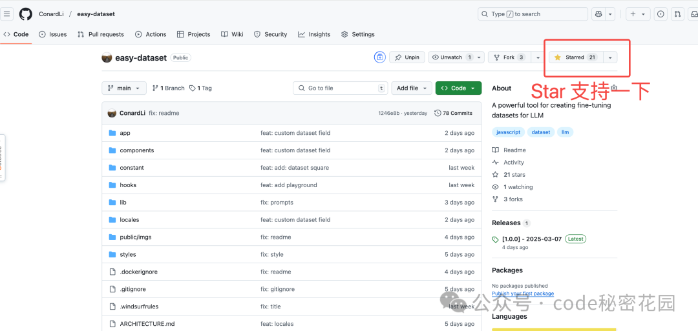Click the Releases heading link

pyautogui.click(x=506, y=223)
